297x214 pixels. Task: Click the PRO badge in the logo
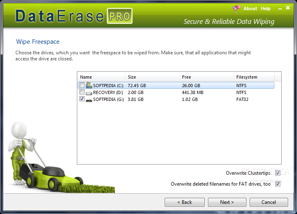(120, 16)
